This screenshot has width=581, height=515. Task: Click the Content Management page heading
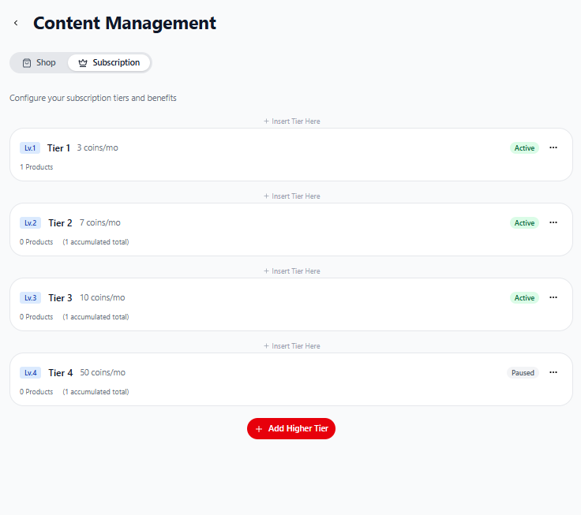[125, 23]
